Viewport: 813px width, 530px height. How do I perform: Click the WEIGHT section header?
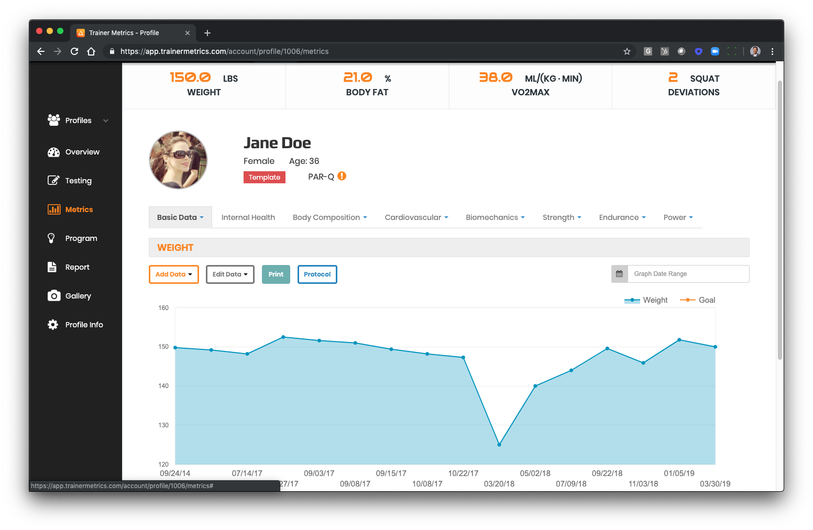(449, 248)
